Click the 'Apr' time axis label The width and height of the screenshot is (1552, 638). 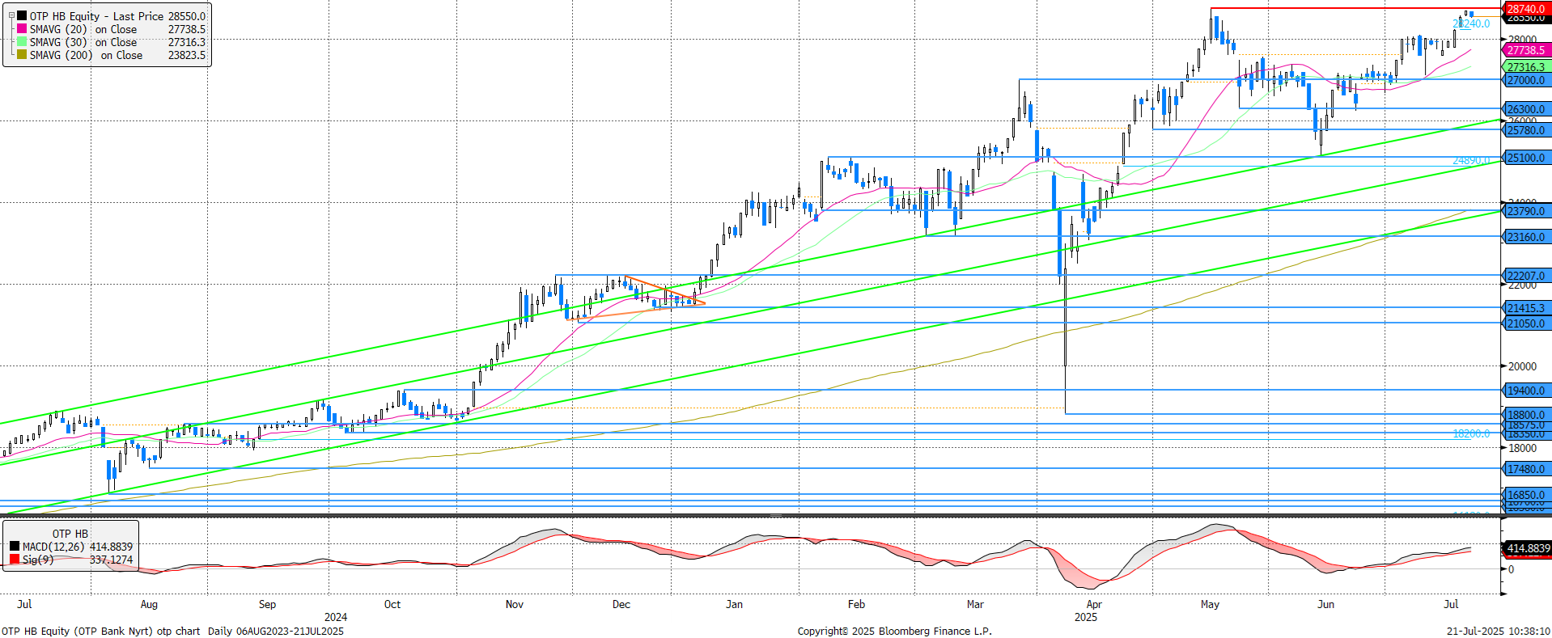point(1094,604)
